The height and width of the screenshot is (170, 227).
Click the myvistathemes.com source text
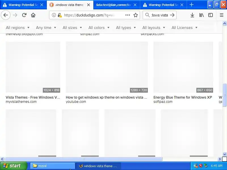[21, 102]
